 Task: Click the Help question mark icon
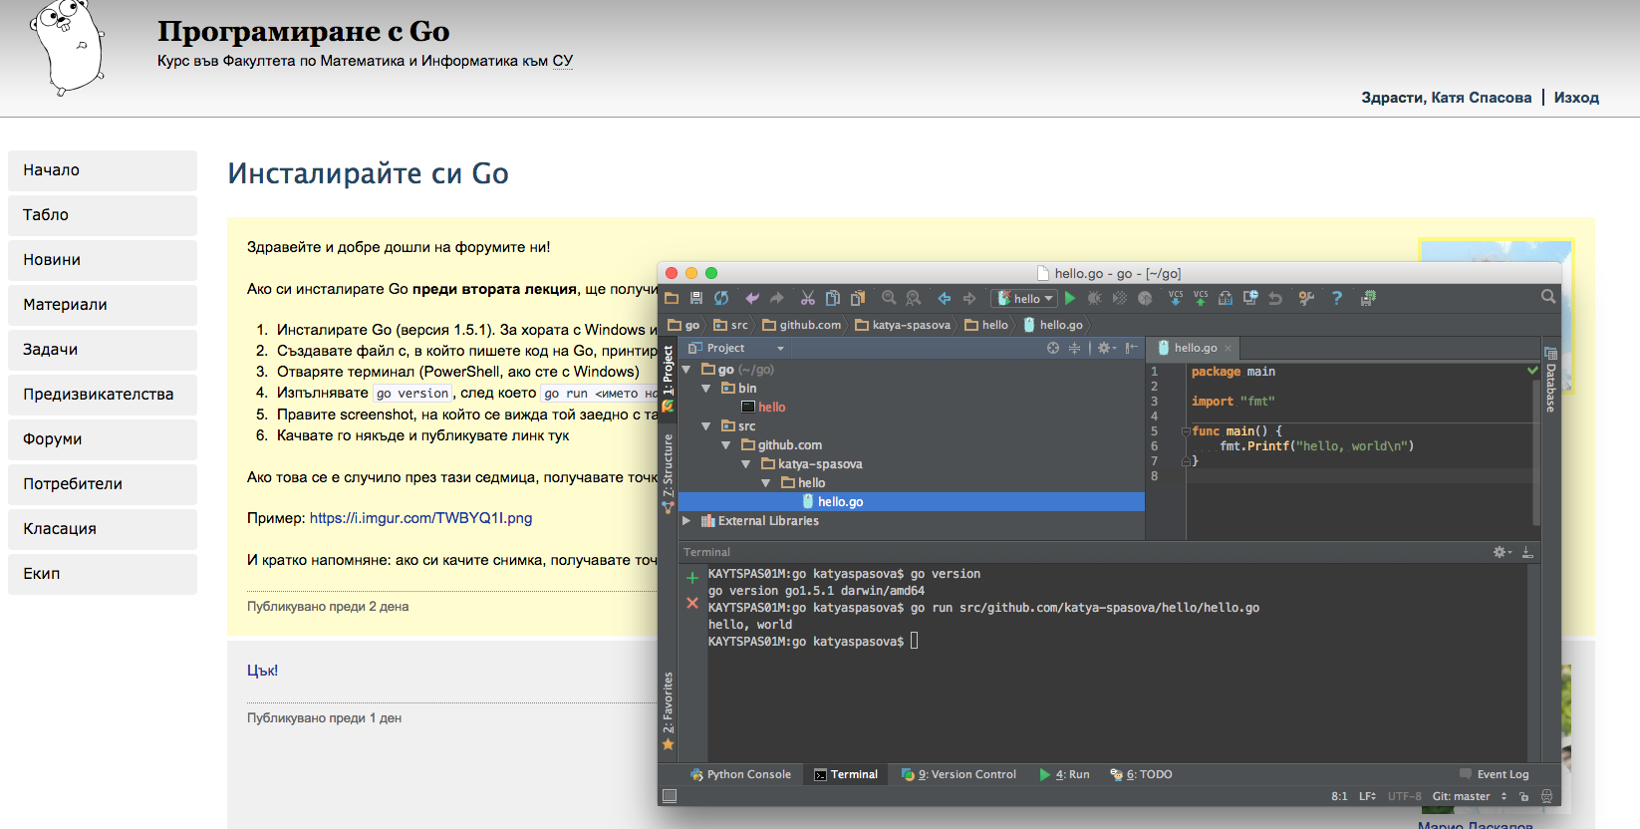point(1337,298)
